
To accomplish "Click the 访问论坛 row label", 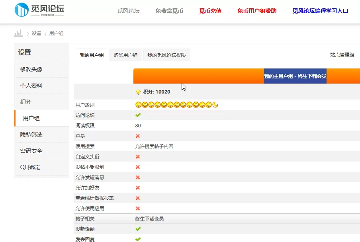I will point(85,115).
